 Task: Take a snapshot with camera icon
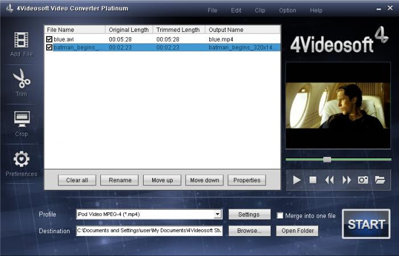point(363,180)
